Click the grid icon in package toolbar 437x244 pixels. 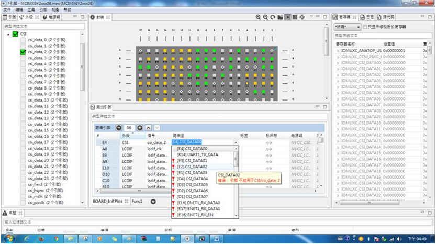(x=295, y=17)
